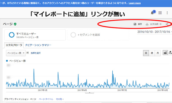Click the ページ report title

click(8, 24)
